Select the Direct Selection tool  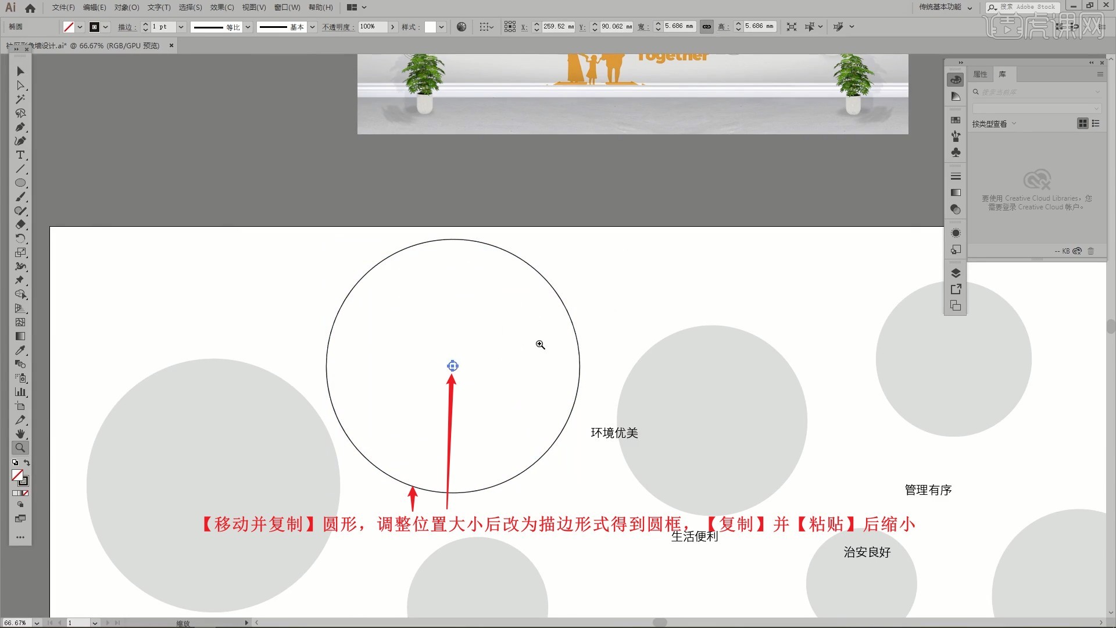tap(20, 85)
